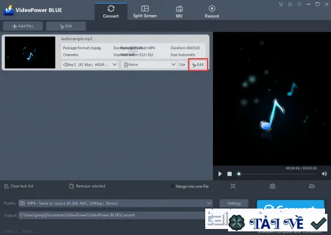Click the Add files button
The image size is (331, 235).
23,26
